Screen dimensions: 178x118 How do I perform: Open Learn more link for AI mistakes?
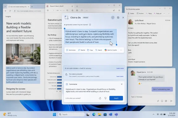point(120,68)
